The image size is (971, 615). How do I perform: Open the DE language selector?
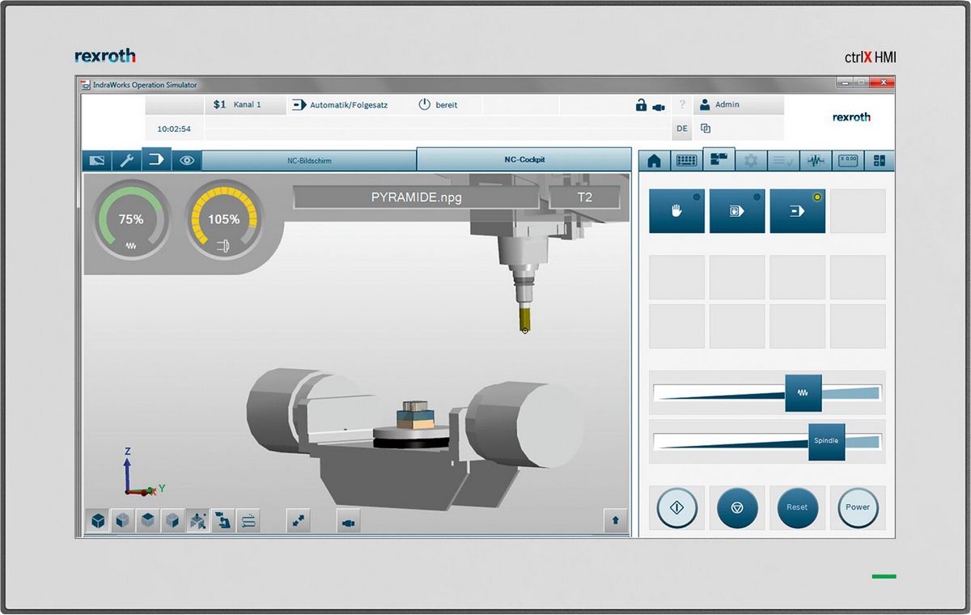click(682, 129)
